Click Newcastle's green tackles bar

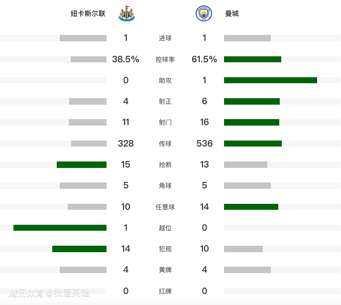tap(82, 164)
